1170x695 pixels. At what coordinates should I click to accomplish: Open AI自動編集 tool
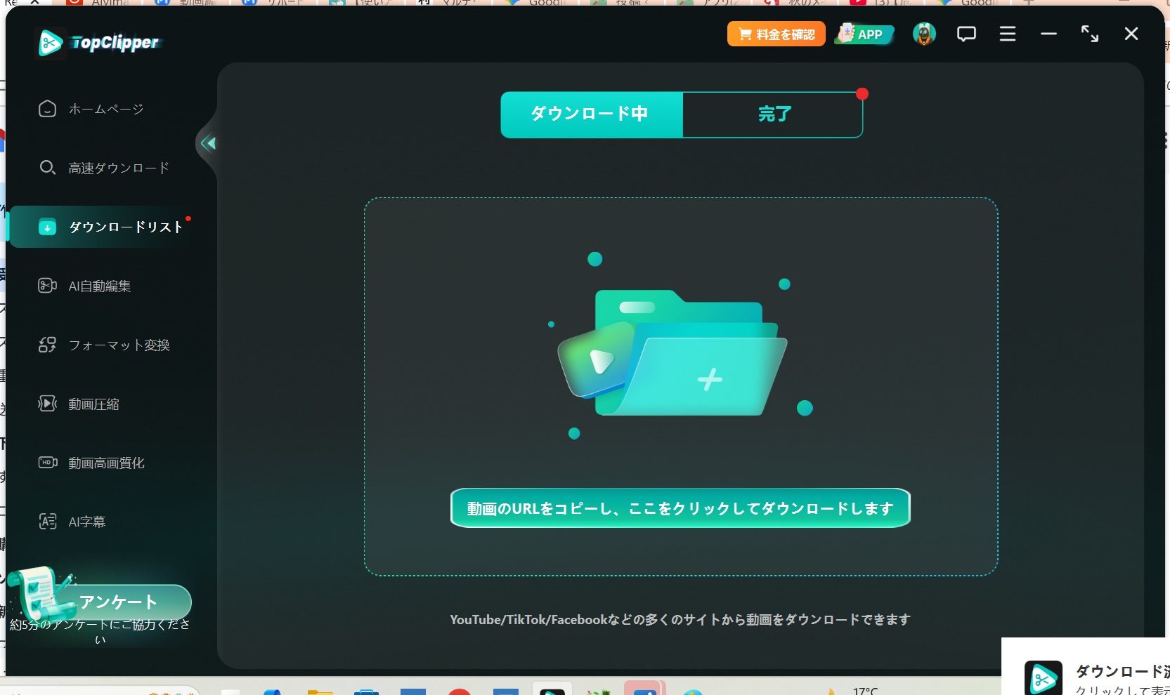click(99, 286)
